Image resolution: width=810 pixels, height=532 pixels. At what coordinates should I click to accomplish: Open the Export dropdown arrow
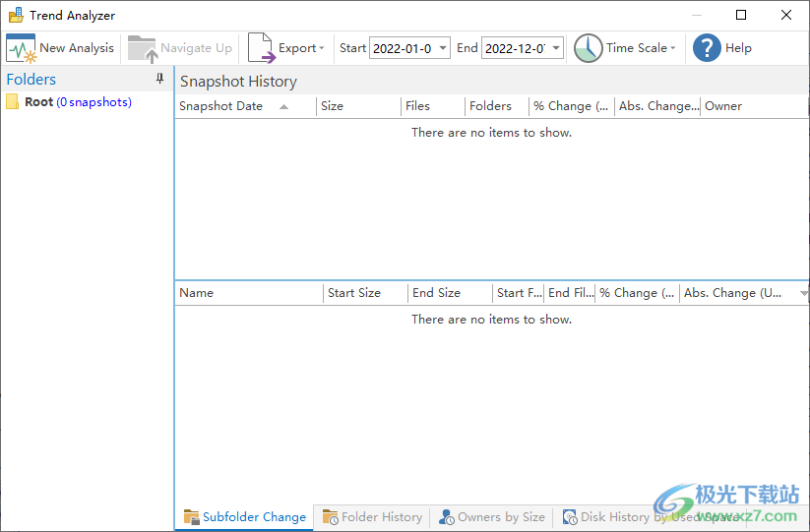[322, 48]
